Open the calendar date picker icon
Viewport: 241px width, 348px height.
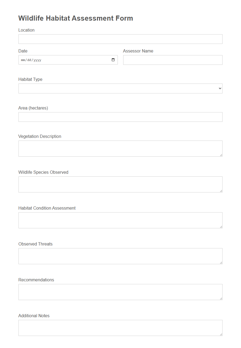coord(112,60)
